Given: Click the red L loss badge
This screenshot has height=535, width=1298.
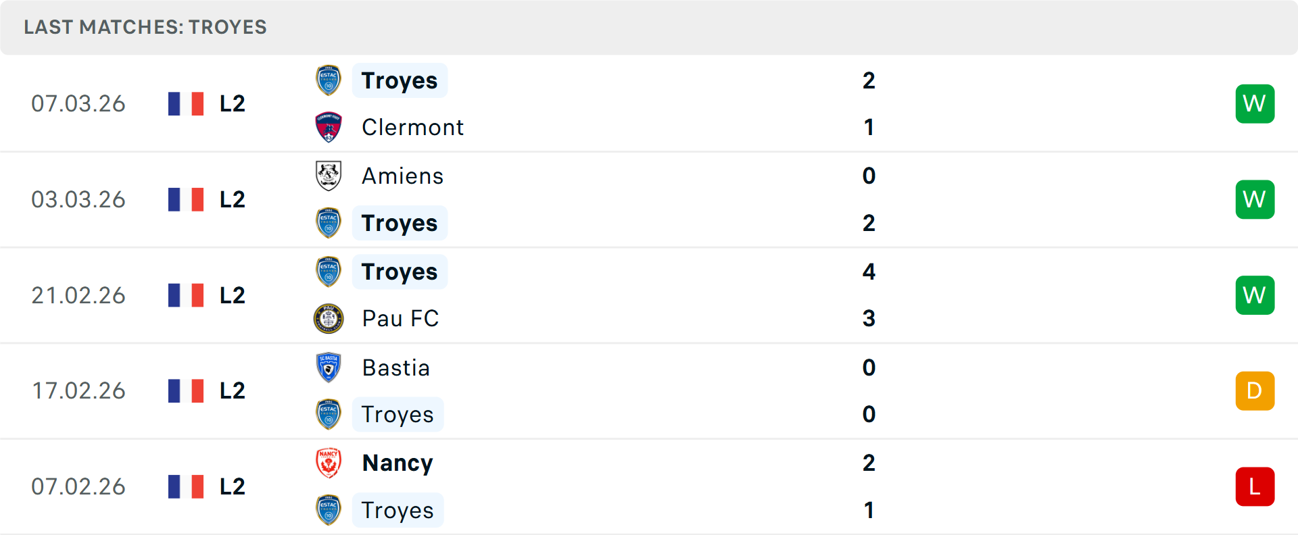Looking at the screenshot, I should pos(1255,486).
